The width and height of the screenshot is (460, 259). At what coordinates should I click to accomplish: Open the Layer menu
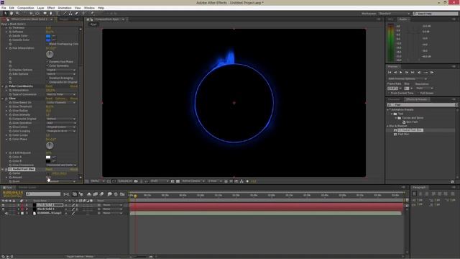point(40,8)
